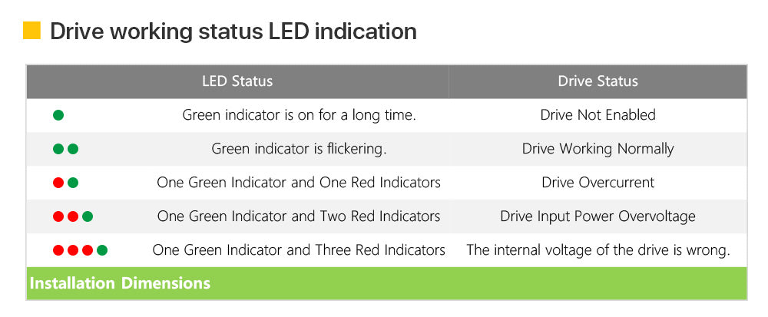Select the LED Status column header
Screen dimensions: 768x317
[x=237, y=81]
